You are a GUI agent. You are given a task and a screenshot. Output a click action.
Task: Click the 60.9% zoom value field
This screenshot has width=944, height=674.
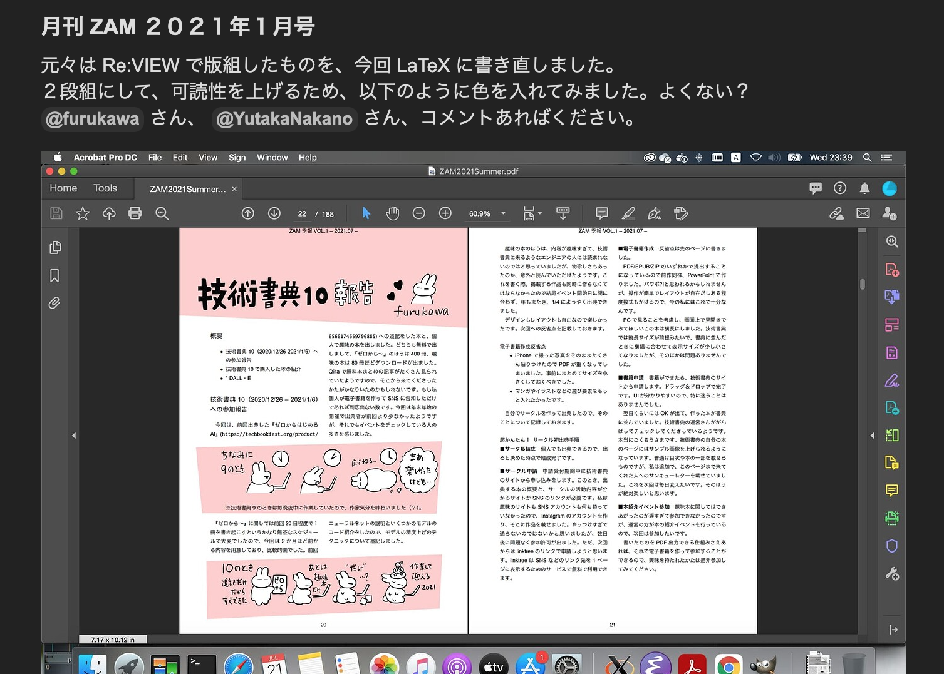(x=480, y=214)
